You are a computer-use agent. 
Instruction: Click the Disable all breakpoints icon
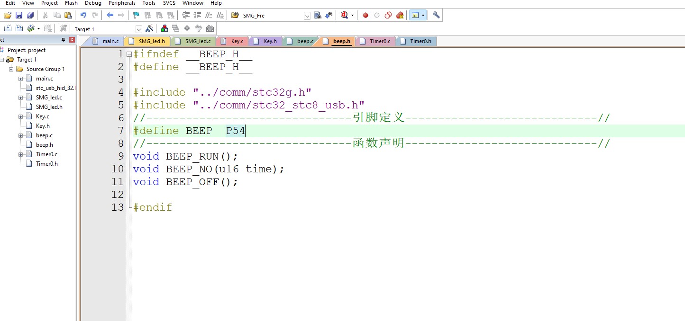coord(388,15)
